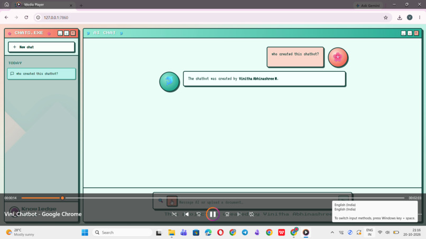Click the unplayed part of the seek bar
426x239 pixels.
(x=235, y=198)
